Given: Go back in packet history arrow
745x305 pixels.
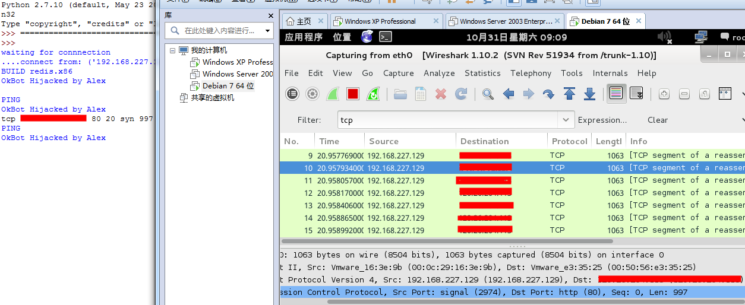Looking at the screenshot, I should [509, 94].
